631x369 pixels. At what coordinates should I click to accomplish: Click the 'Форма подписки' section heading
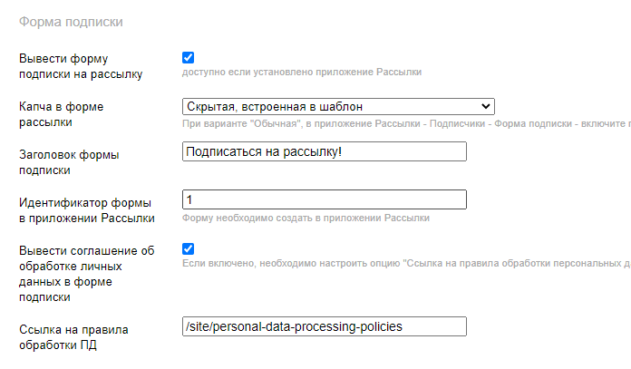pos(73,20)
